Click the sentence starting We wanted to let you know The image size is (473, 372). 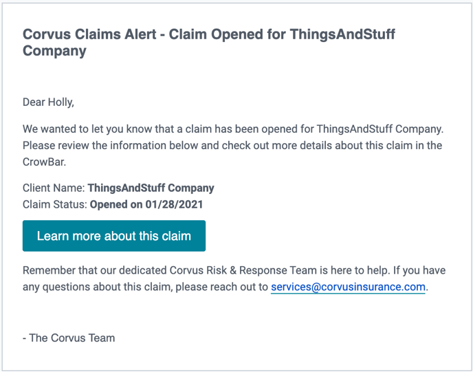click(233, 129)
